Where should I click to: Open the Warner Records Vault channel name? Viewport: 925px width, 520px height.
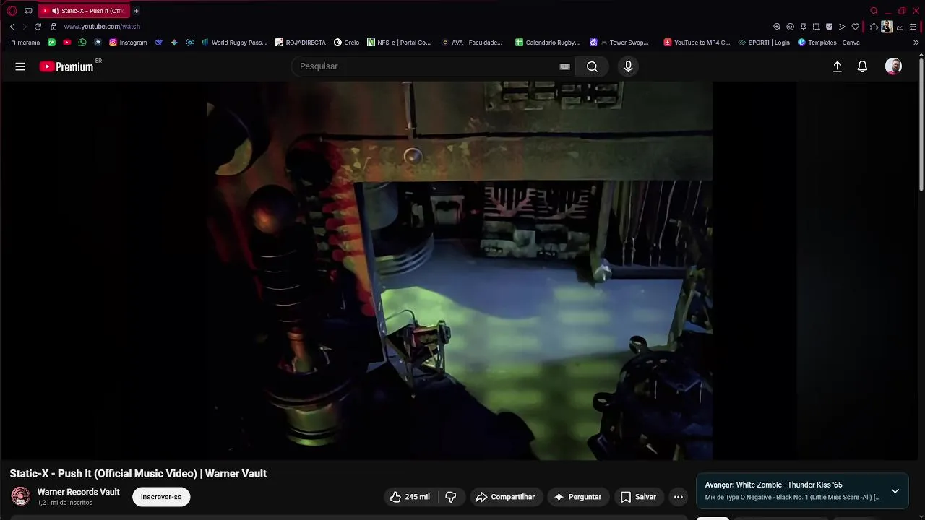point(78,492)
